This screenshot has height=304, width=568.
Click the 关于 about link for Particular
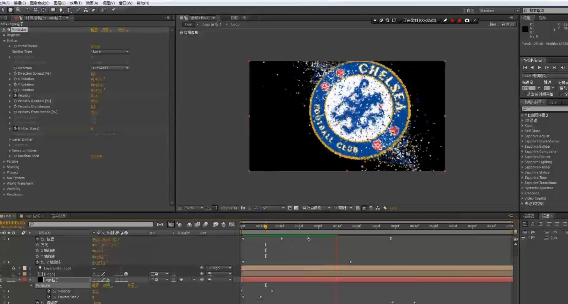click(123, 30)
